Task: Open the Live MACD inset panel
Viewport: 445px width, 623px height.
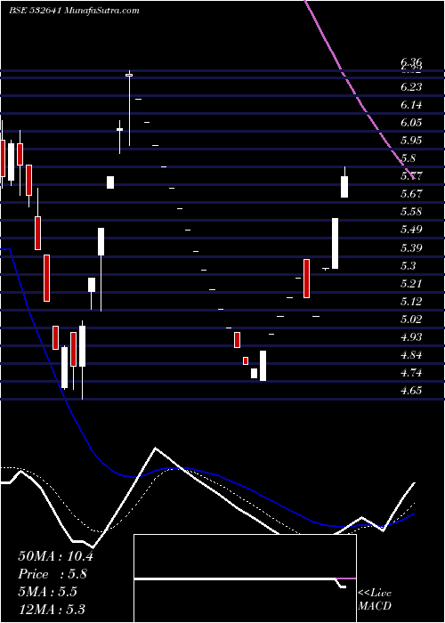Action: click(x=245, y=578)
